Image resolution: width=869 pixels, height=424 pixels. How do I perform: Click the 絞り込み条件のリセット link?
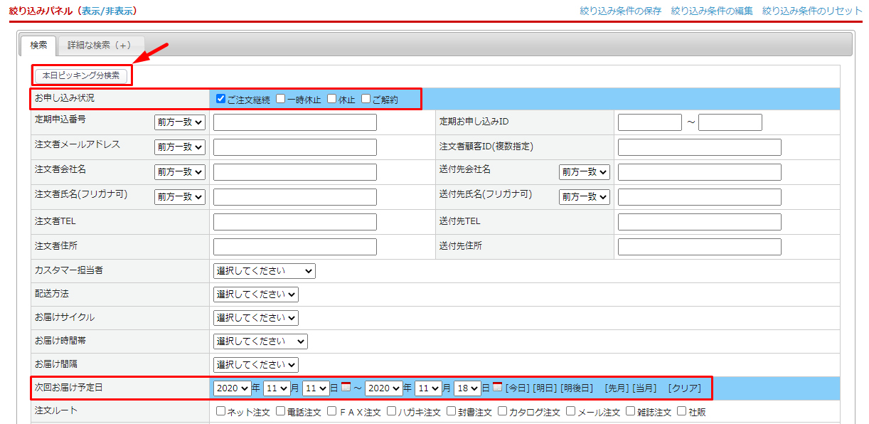coord(812,11)
